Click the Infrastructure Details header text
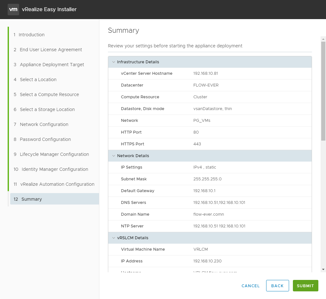Image resolution: width=326 pixels, height=299 pixels. tap(138, 62)
